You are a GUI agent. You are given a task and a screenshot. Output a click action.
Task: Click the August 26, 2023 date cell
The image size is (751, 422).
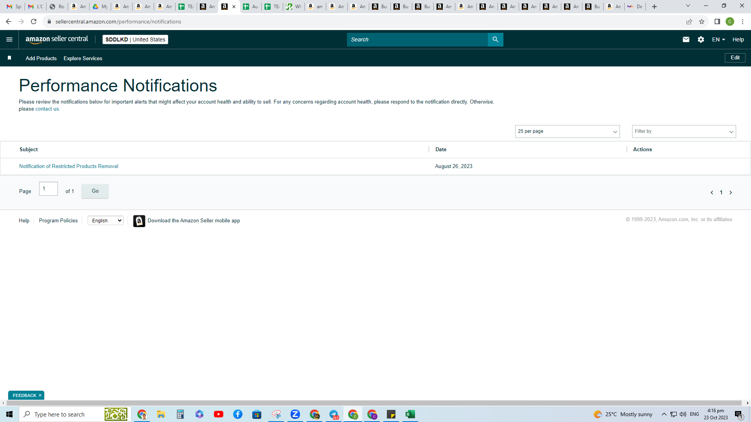(x=454, y=166)
